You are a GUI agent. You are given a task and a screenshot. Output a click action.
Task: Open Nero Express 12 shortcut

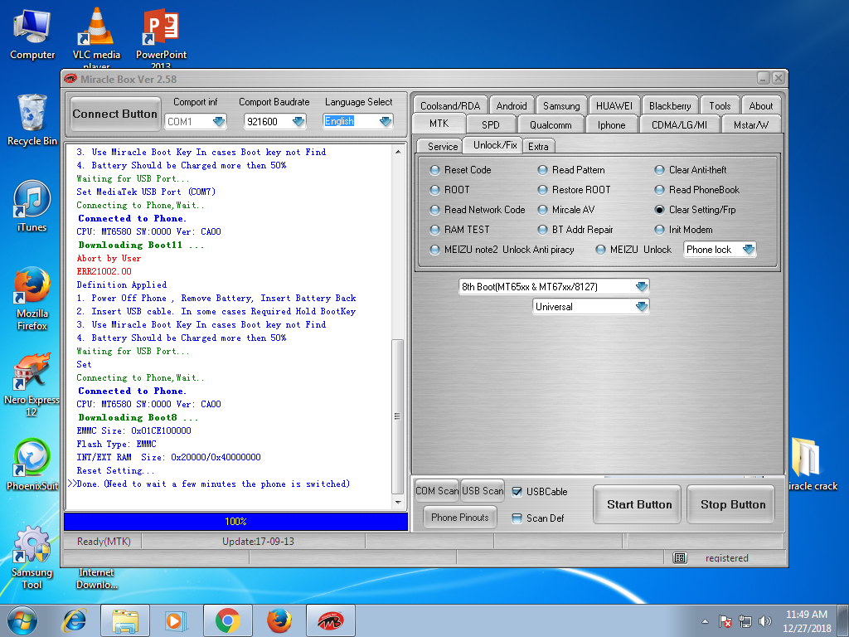(32, 384)
